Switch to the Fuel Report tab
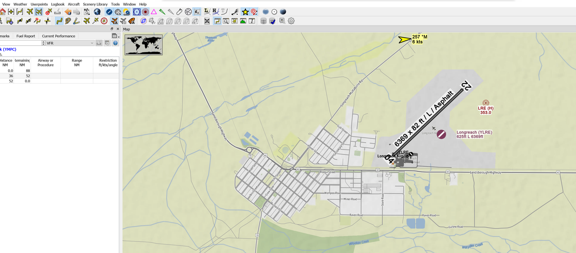The height and width of the screenshot is (253, 576). click(26, 36)
